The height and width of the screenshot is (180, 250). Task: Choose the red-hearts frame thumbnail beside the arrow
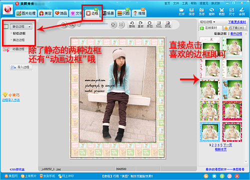tap(209, 89)
